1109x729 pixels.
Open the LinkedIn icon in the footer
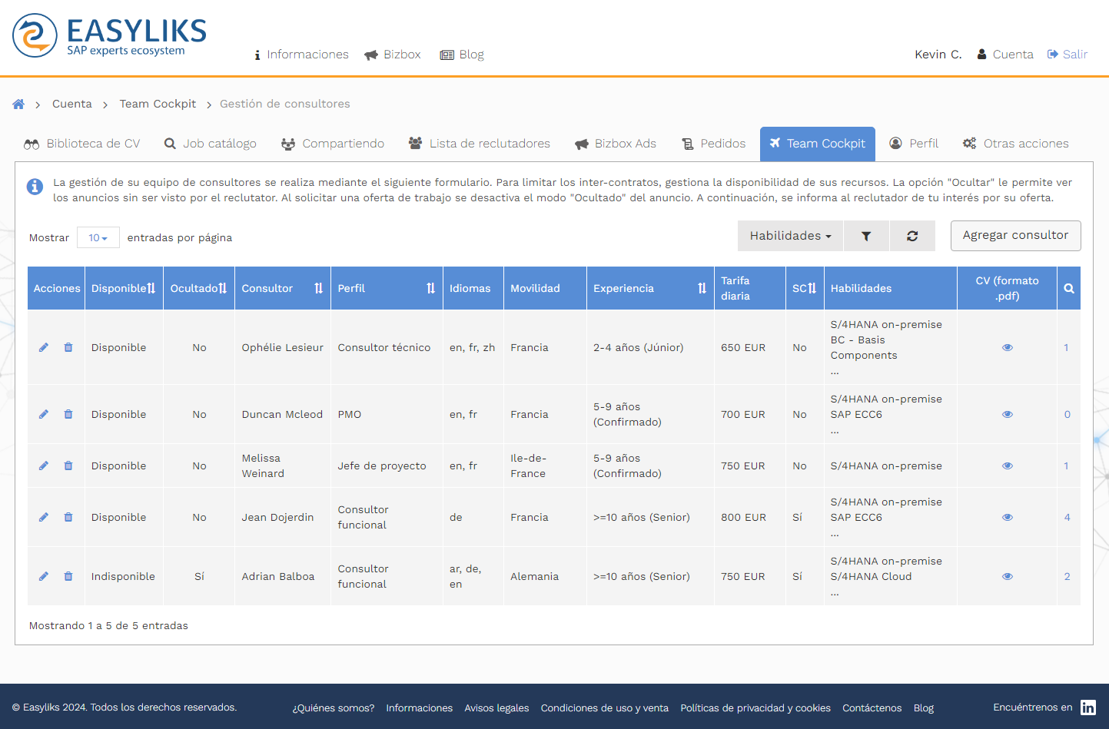point(1087,707)
